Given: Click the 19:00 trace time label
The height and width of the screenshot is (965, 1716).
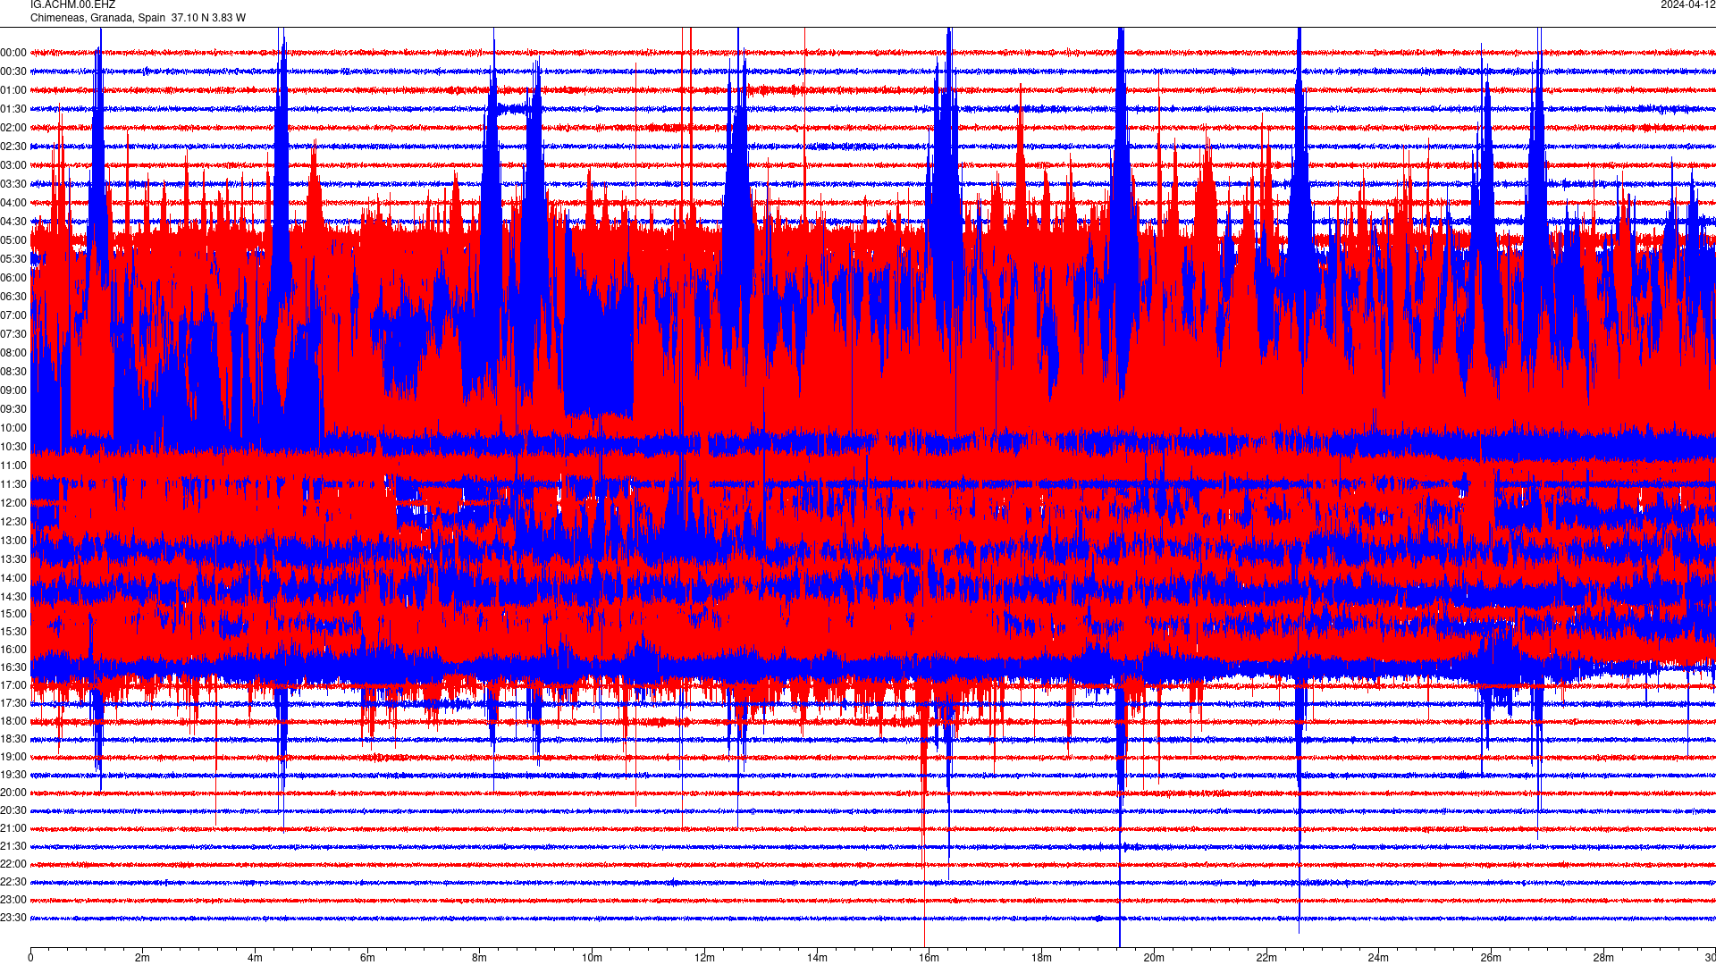Looking at the screenshot, I should (13, 757).
